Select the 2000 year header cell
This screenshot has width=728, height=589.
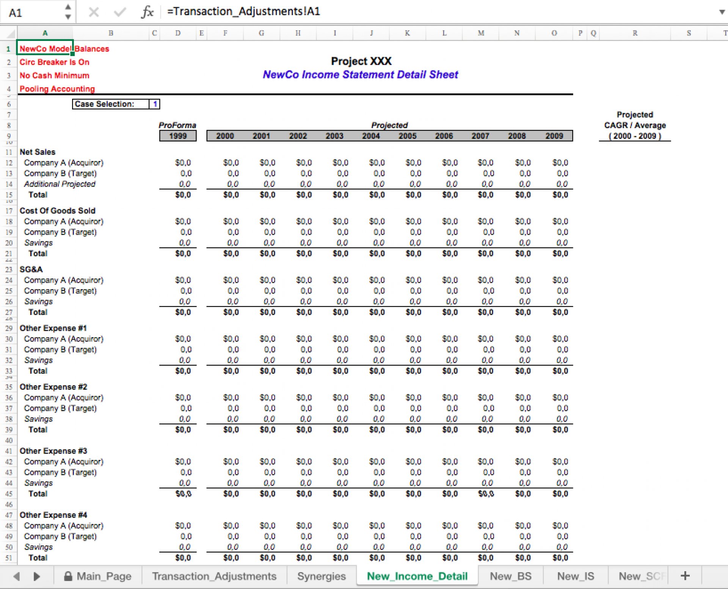tap(225, 136)
